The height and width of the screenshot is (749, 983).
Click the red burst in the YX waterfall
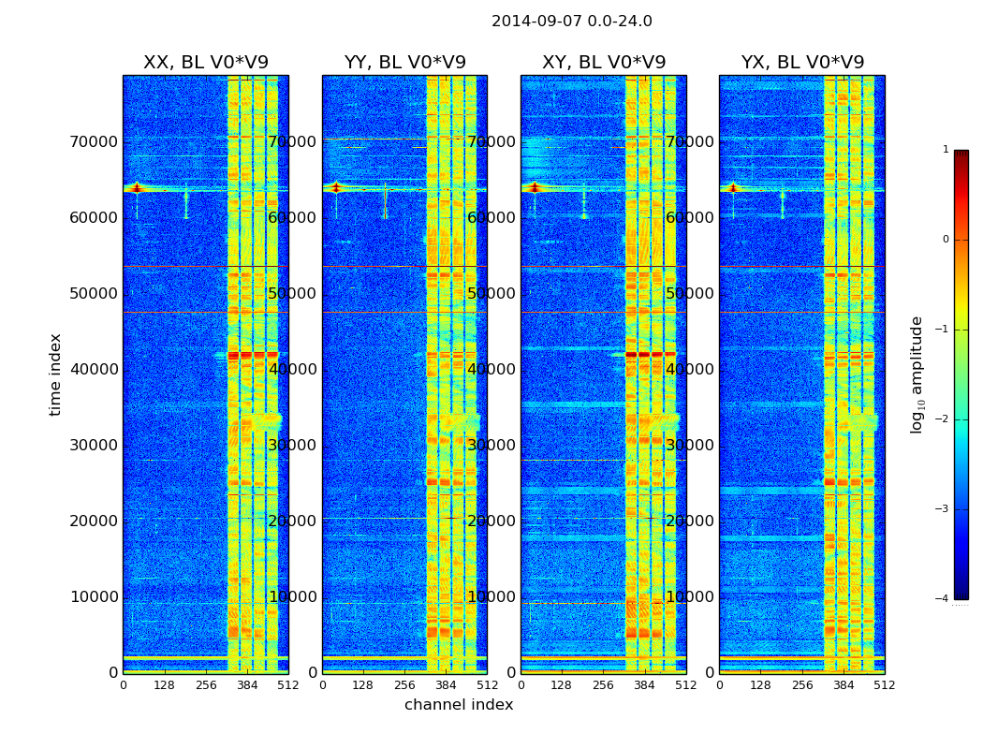732,187
